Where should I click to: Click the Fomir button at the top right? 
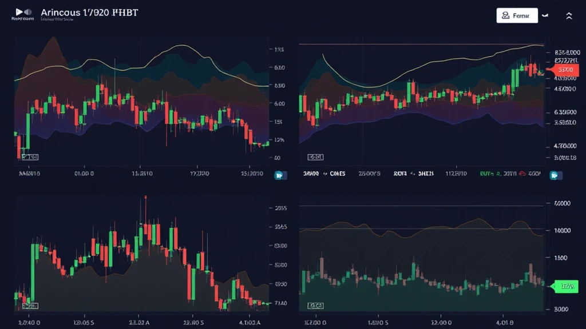pyautogui.click(x=518, y=15)
